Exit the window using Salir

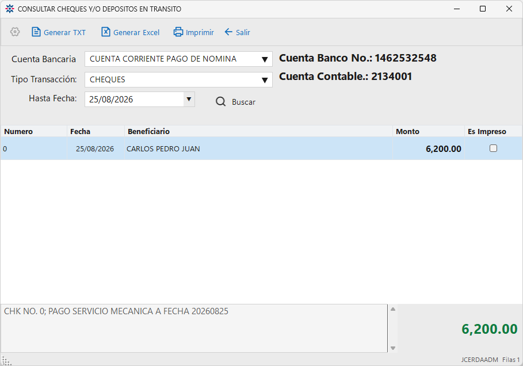tap(237, 32)
